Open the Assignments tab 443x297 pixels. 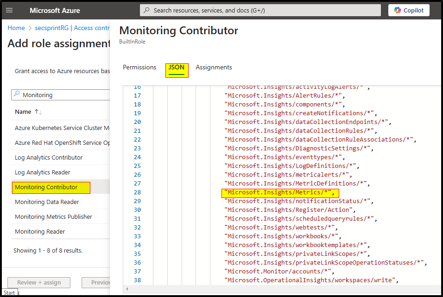point(214,67)
